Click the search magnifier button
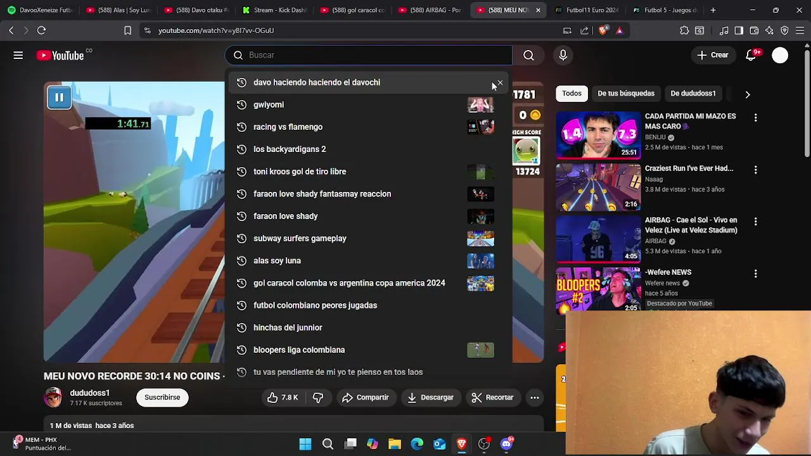Screen dimensions: 811x456 click(528, 55)
